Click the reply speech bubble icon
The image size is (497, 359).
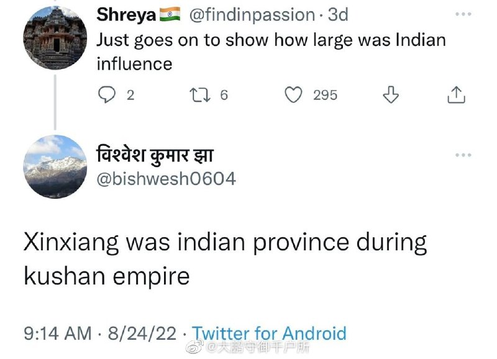pos(108,94)
